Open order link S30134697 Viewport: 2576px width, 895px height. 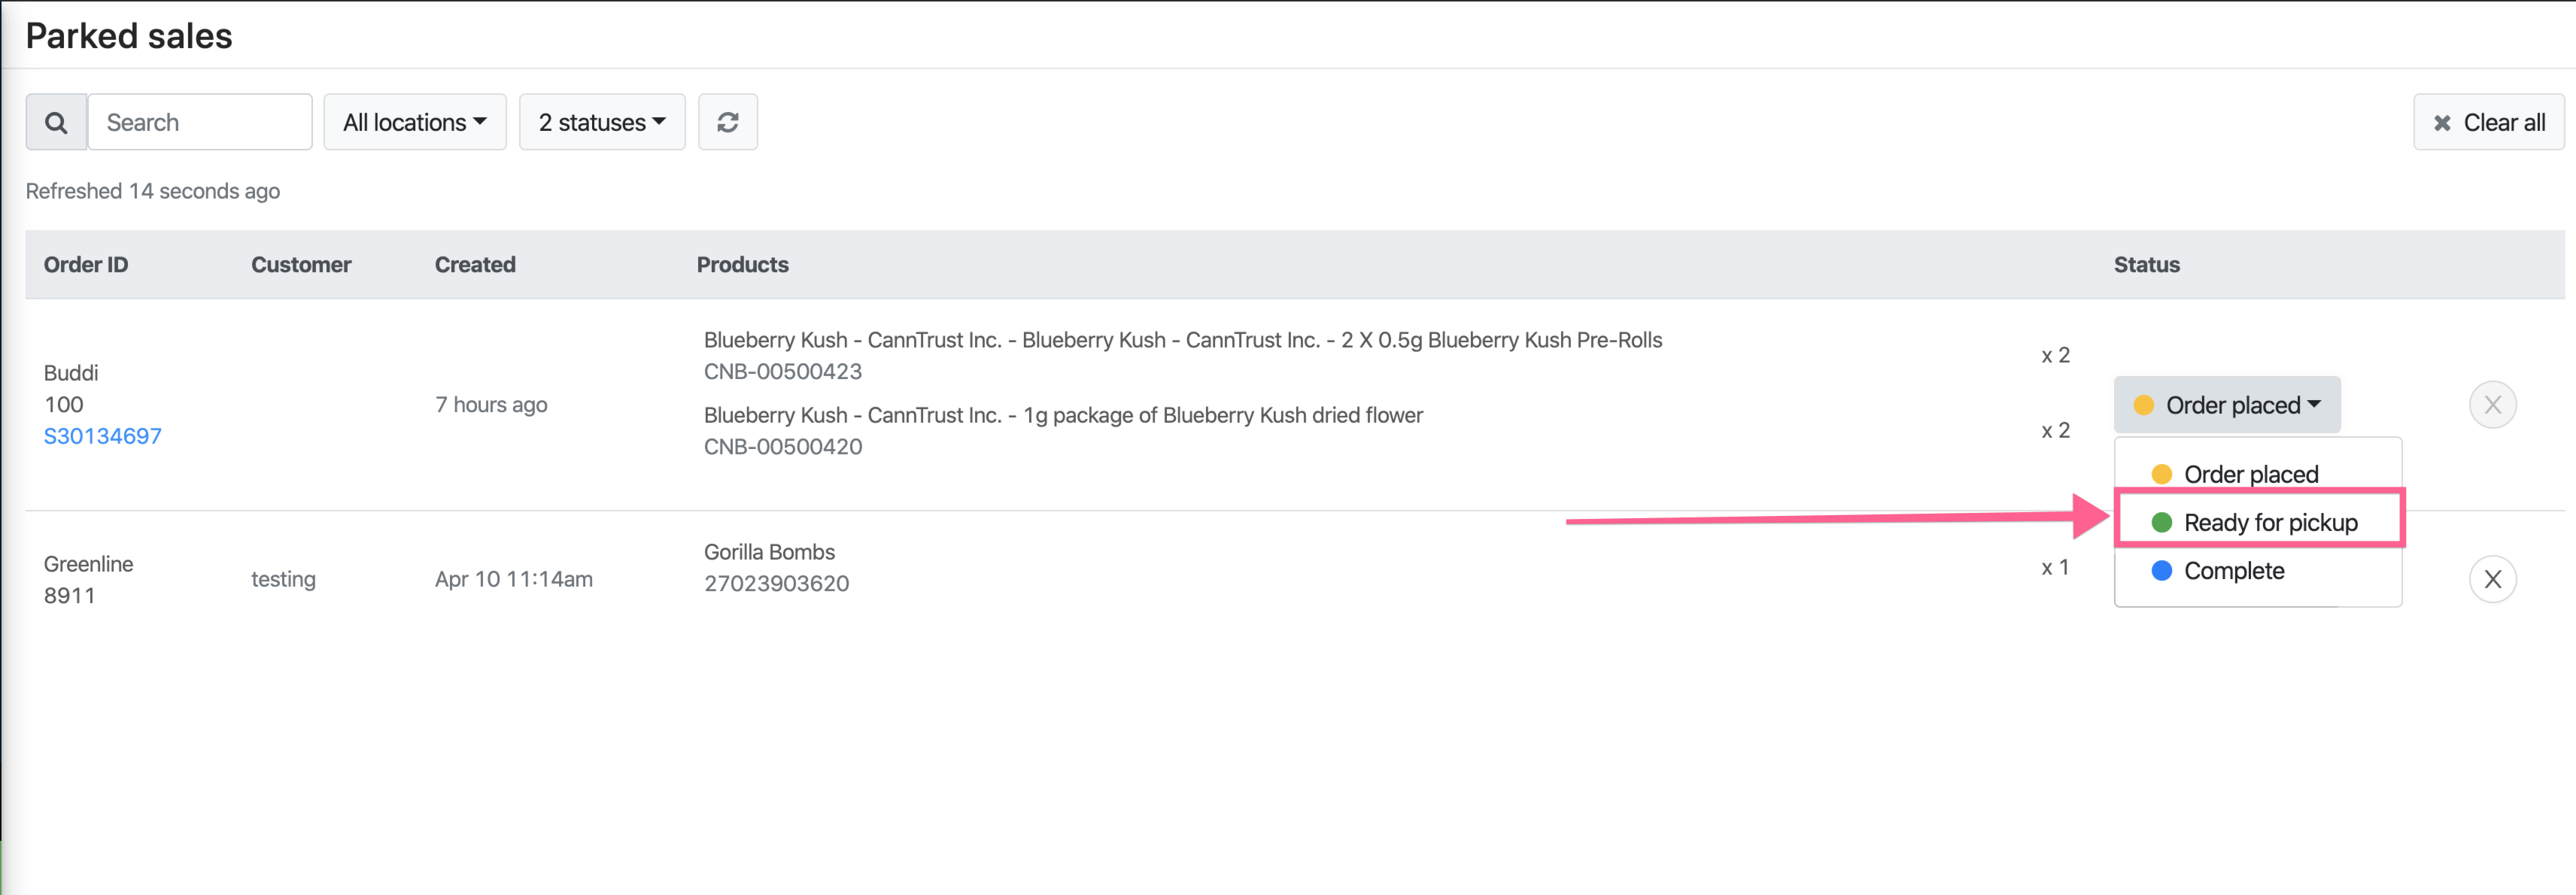tap(102, 436)
